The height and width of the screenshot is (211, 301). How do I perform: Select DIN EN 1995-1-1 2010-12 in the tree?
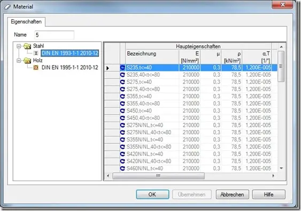point(70,68)
